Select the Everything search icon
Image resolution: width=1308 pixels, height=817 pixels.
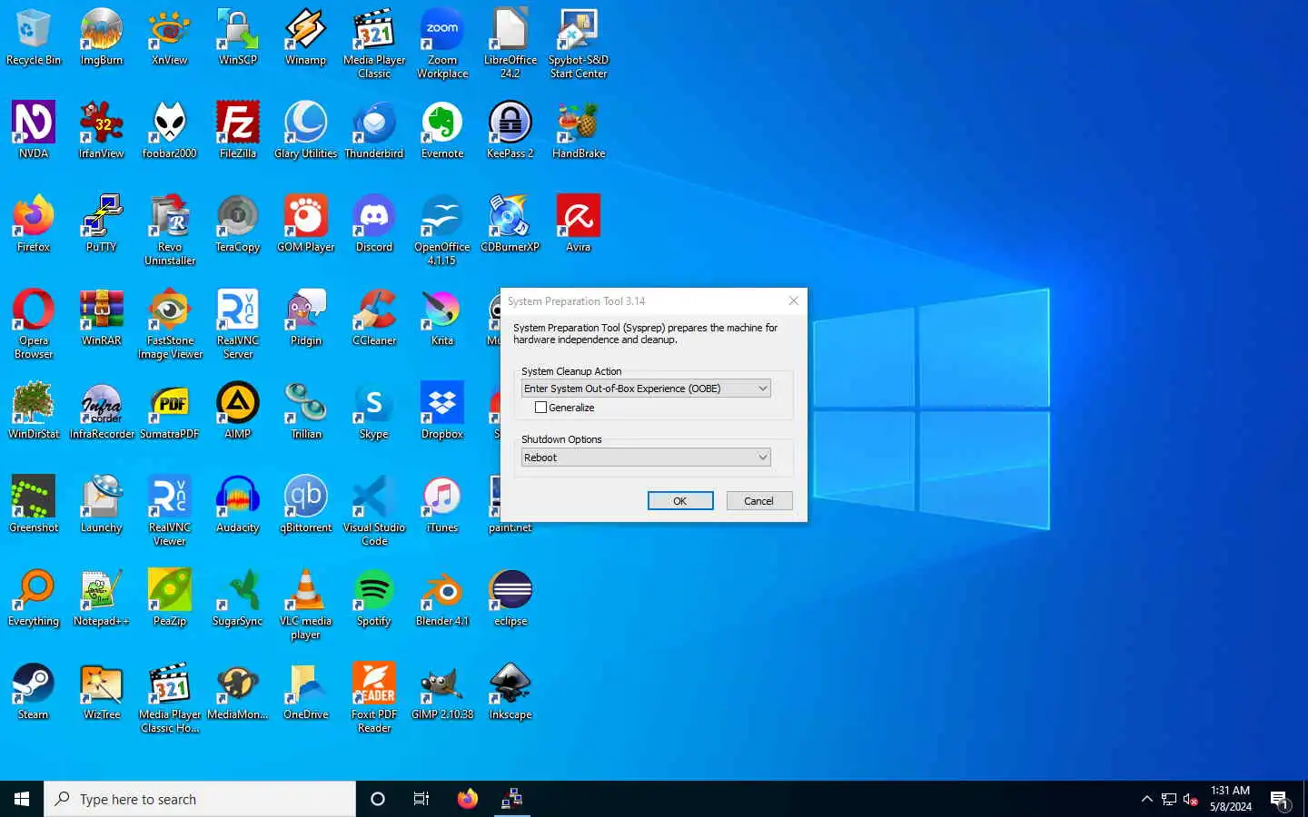pyautogui.click(x=34, y=599)
